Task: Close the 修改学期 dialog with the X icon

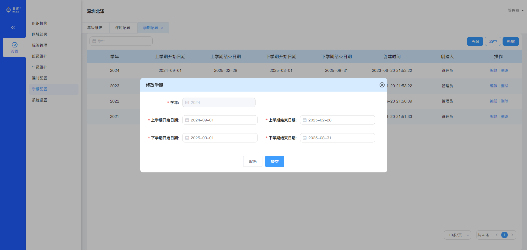Action: [x=382, y=85]
